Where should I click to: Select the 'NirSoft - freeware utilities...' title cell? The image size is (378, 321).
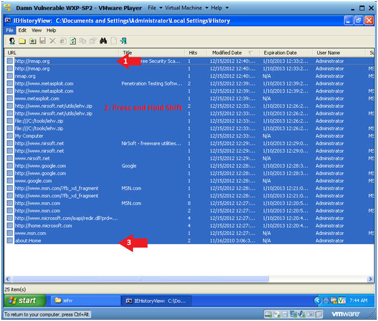point(151,143)
